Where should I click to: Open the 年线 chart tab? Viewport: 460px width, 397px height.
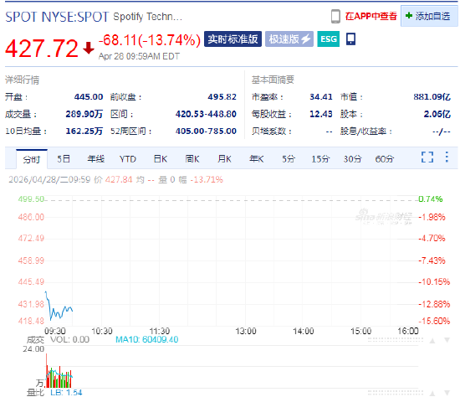point(95,159)
